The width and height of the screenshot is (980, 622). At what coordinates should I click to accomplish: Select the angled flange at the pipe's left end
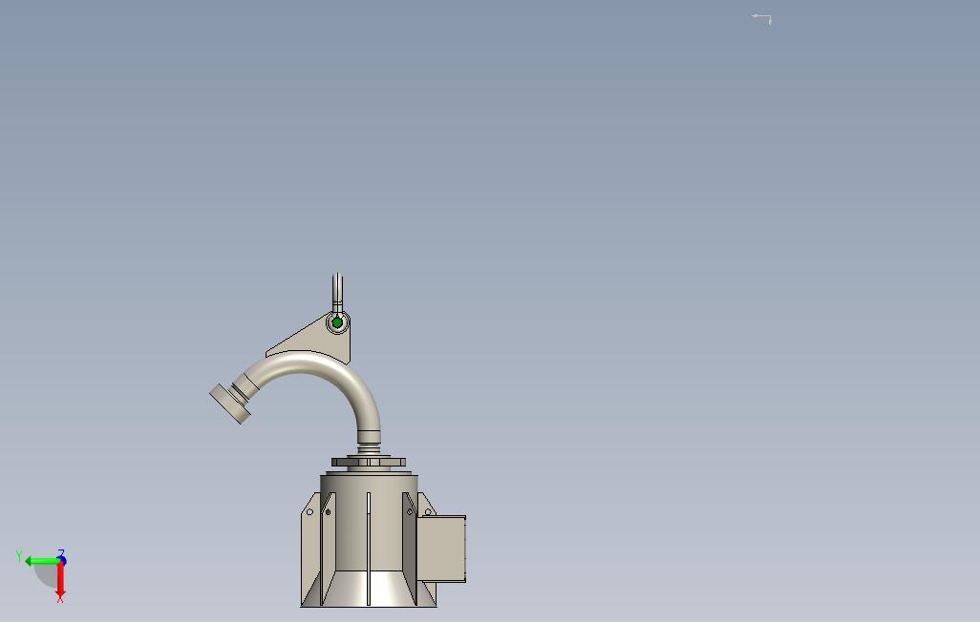tap(230, 404)
